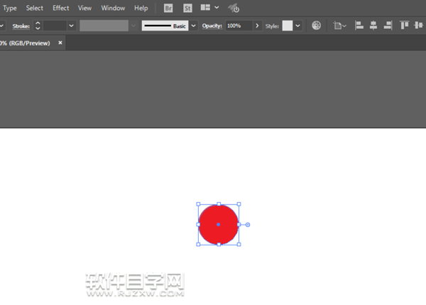Expand arrange documents dropdown arrow
This screenshot has width=426, height=305.
click(217, 8)
